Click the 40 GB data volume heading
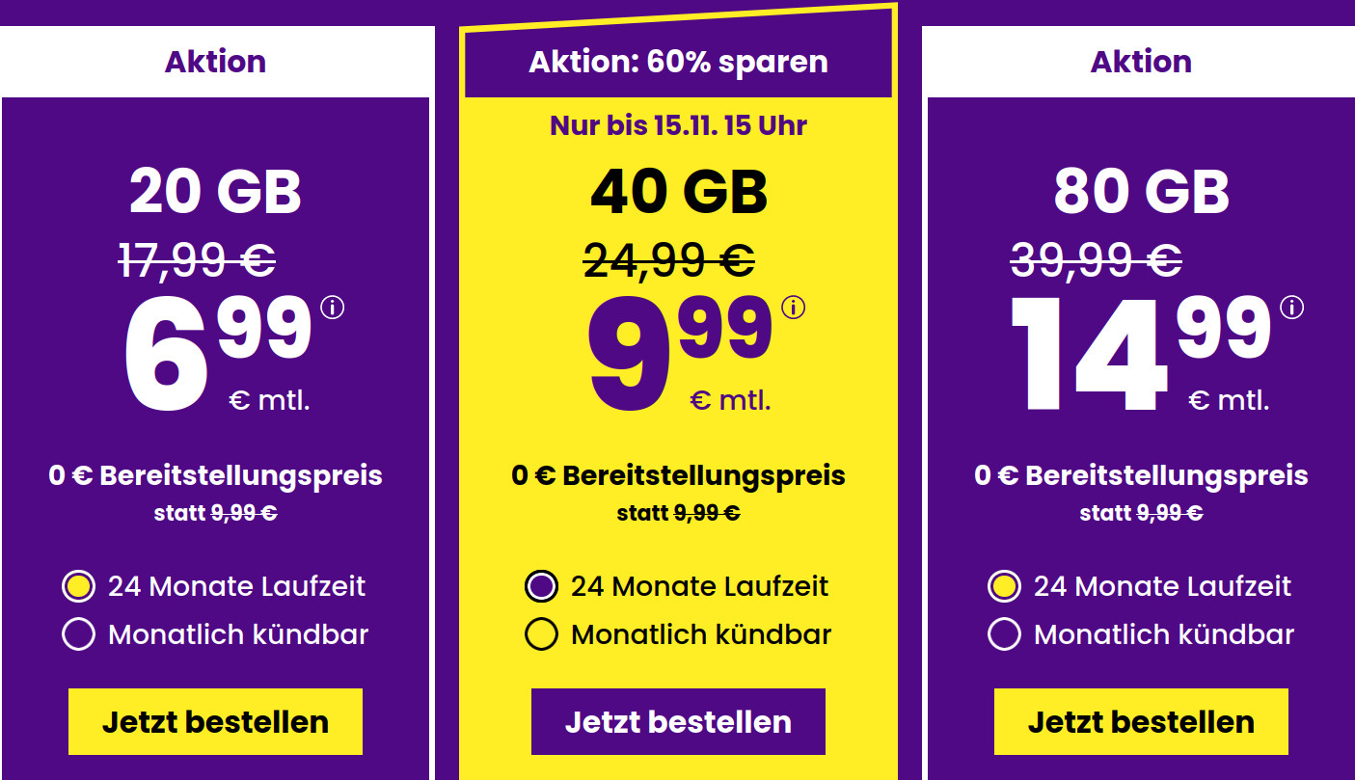Screen dimensions: 1355x780 pyautogui.click(x=678, y=189)
